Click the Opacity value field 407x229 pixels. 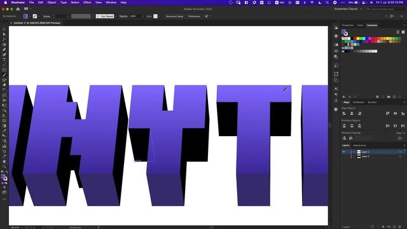click(x=135, y=16)
